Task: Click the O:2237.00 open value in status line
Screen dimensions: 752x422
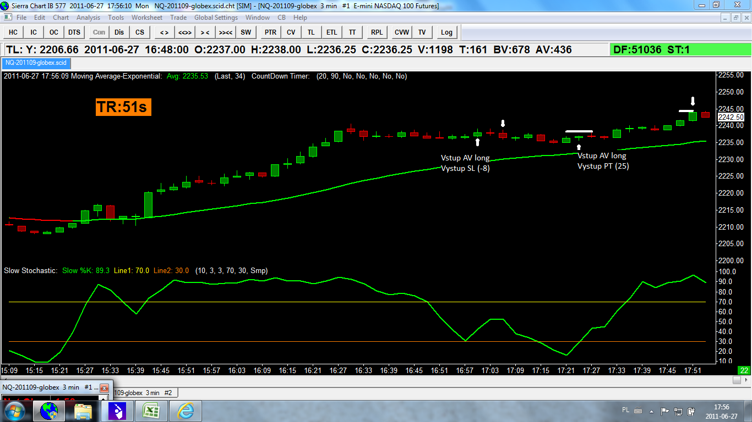Action: (x=220, y=50)
